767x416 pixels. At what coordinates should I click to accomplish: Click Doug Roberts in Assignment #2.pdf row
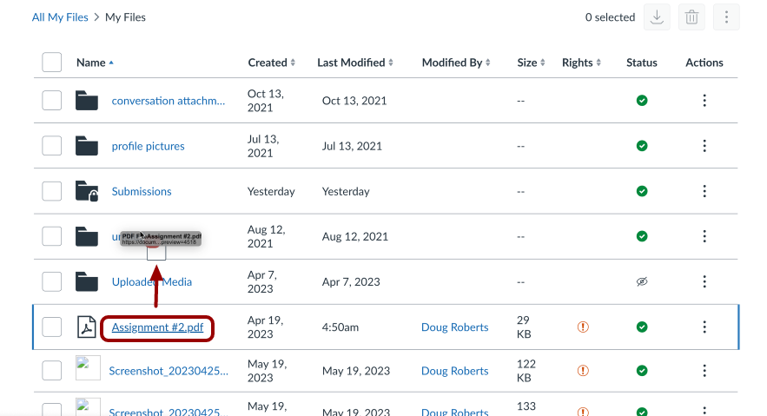pyautogui.click(x=455, y=327)
